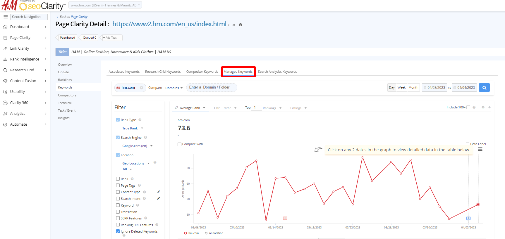Click the Back to Page Clarity link
The image size is (505, 239).
[73, 17]
